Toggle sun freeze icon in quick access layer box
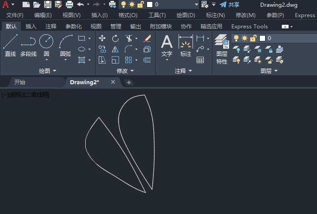 [x=132, y=5]
